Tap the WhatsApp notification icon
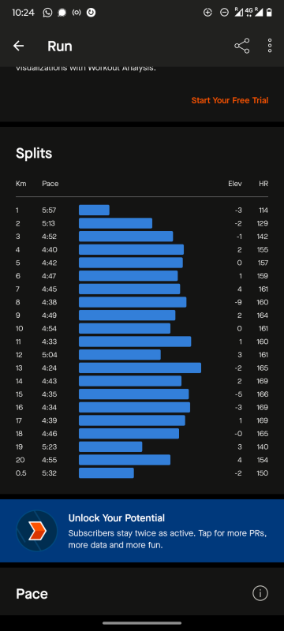Image resolution: width=284 pixels, height=631 pixels. tap(47, 13)
